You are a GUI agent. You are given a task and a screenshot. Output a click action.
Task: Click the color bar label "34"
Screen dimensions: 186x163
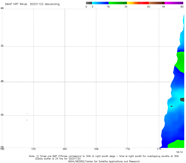click(x=126, y=7)
